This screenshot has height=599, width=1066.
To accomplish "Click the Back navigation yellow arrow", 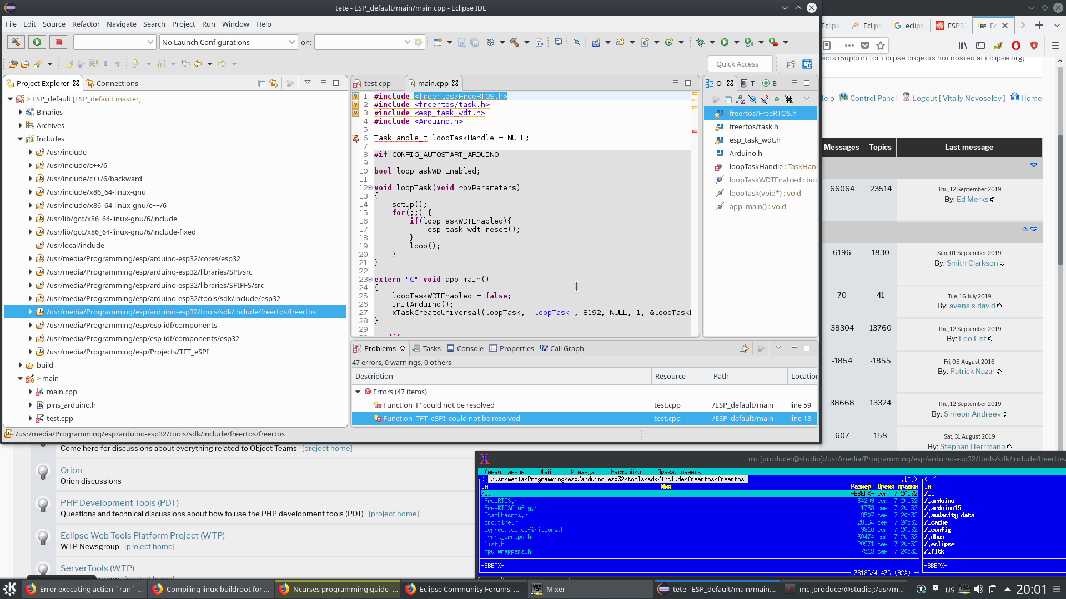I will [x=198, y=64].
